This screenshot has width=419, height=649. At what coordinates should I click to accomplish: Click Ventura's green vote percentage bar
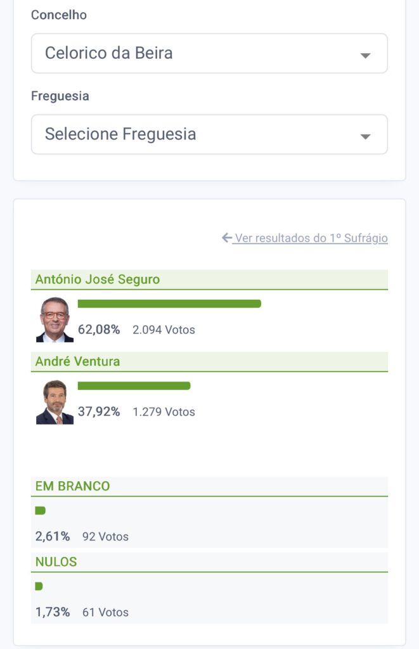tap(134, 385)
